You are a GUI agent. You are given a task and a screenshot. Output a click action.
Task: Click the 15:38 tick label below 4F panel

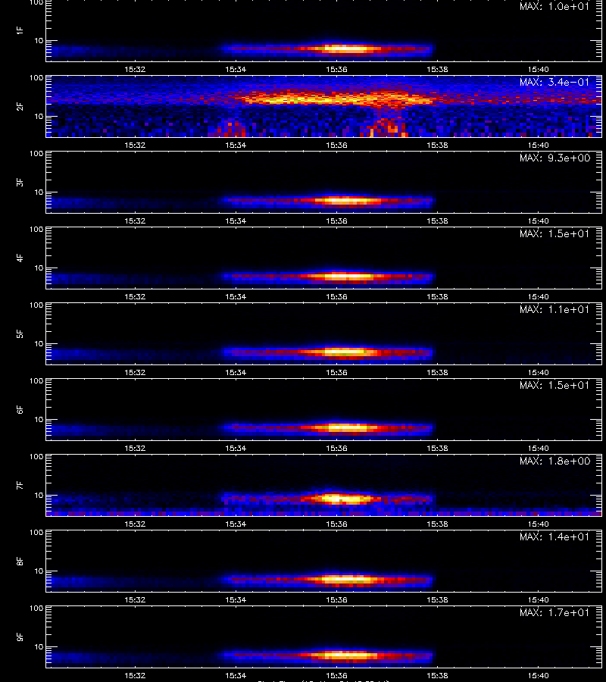pos(437,296)
